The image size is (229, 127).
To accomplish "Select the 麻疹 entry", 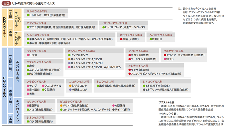I will coord(31,66).
